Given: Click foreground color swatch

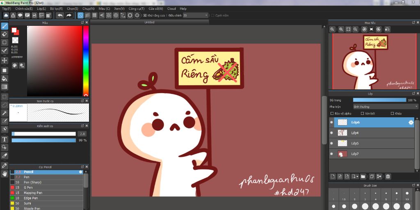Looking at the screenshot, I should point(14,30).
